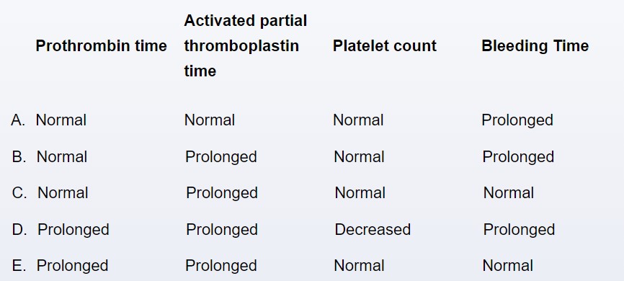Image resolution: width=624 pixels, height=281 pixels.
Task: Select answer option letter E
Action: (x=19, y=266)
